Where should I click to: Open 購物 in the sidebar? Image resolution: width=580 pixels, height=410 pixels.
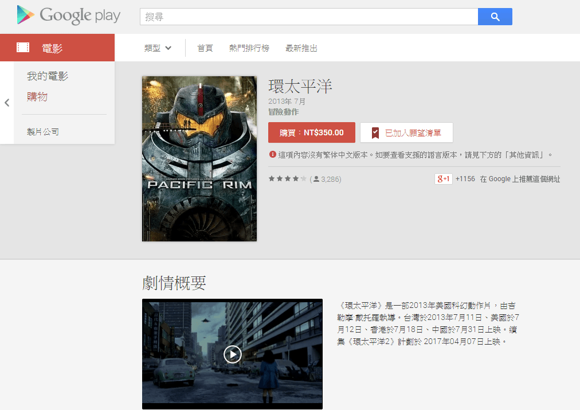37,97
